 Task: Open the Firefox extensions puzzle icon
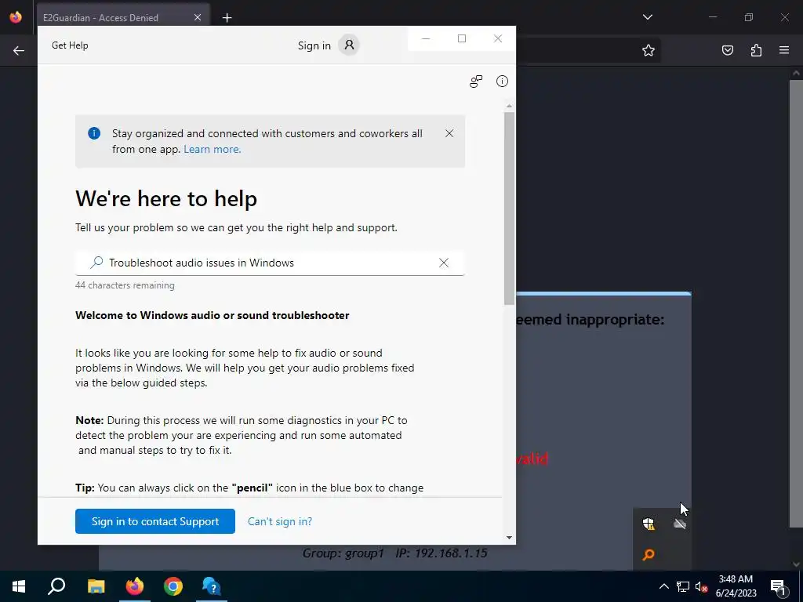click(756, 50)
